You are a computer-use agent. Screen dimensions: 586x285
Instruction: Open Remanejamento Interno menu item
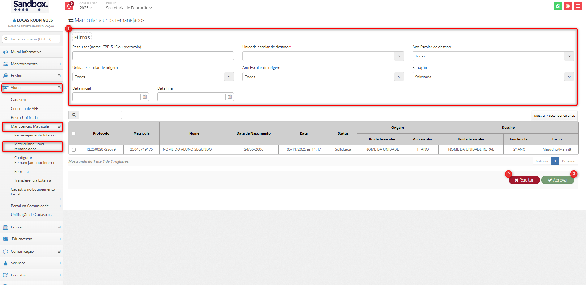click(35, 135)
